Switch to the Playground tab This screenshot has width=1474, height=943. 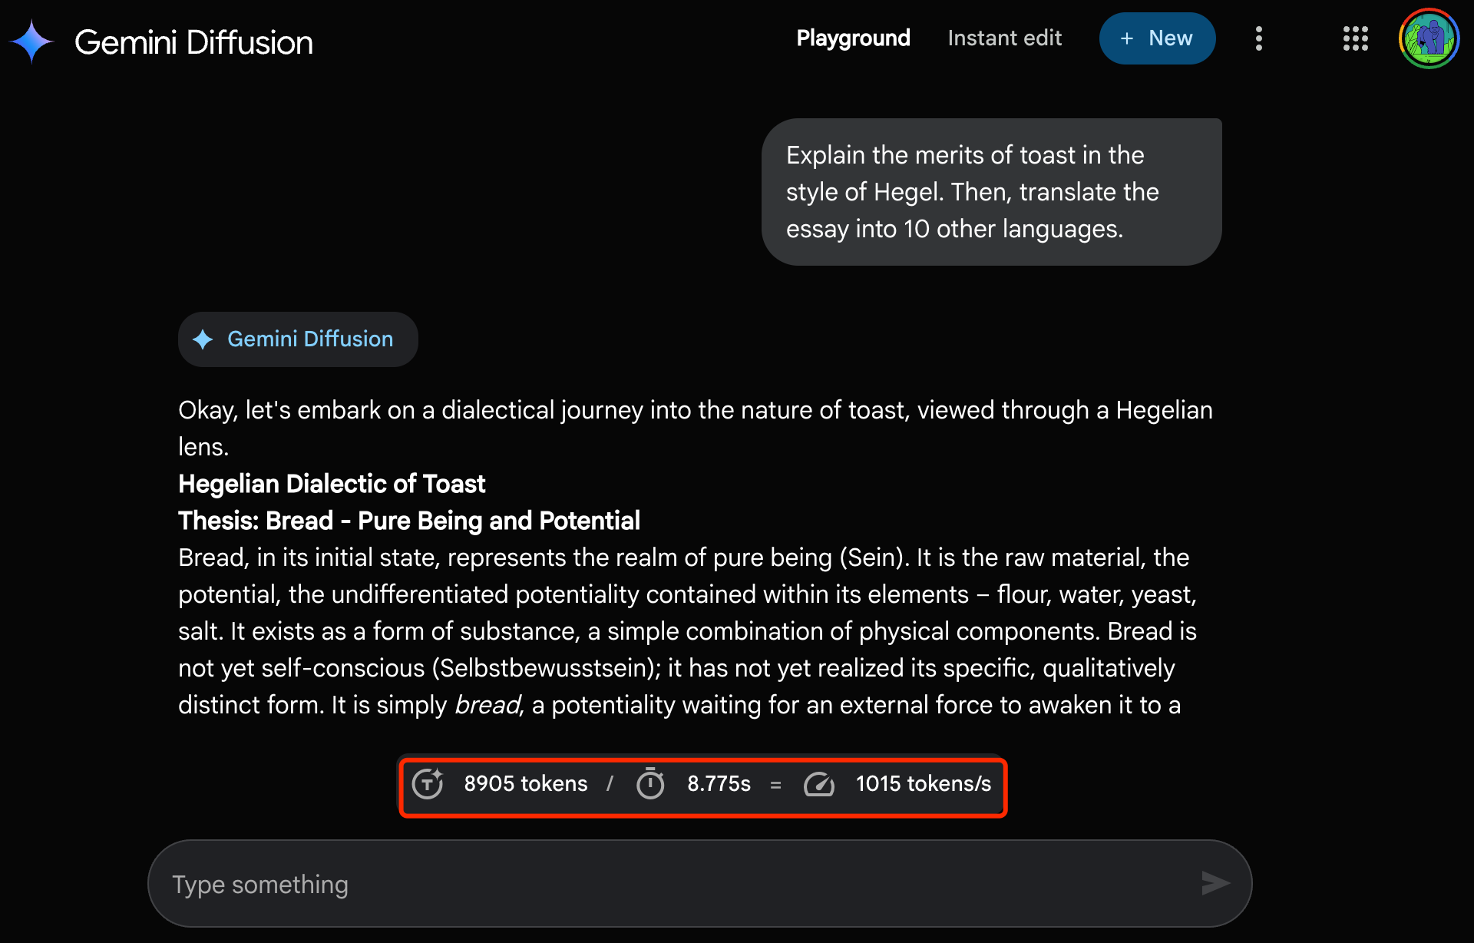click(x=853, y=38)
